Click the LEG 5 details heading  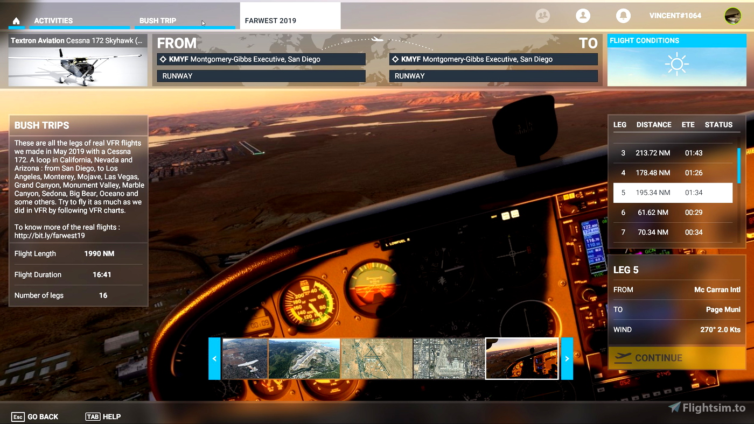(x=626, y=270)
